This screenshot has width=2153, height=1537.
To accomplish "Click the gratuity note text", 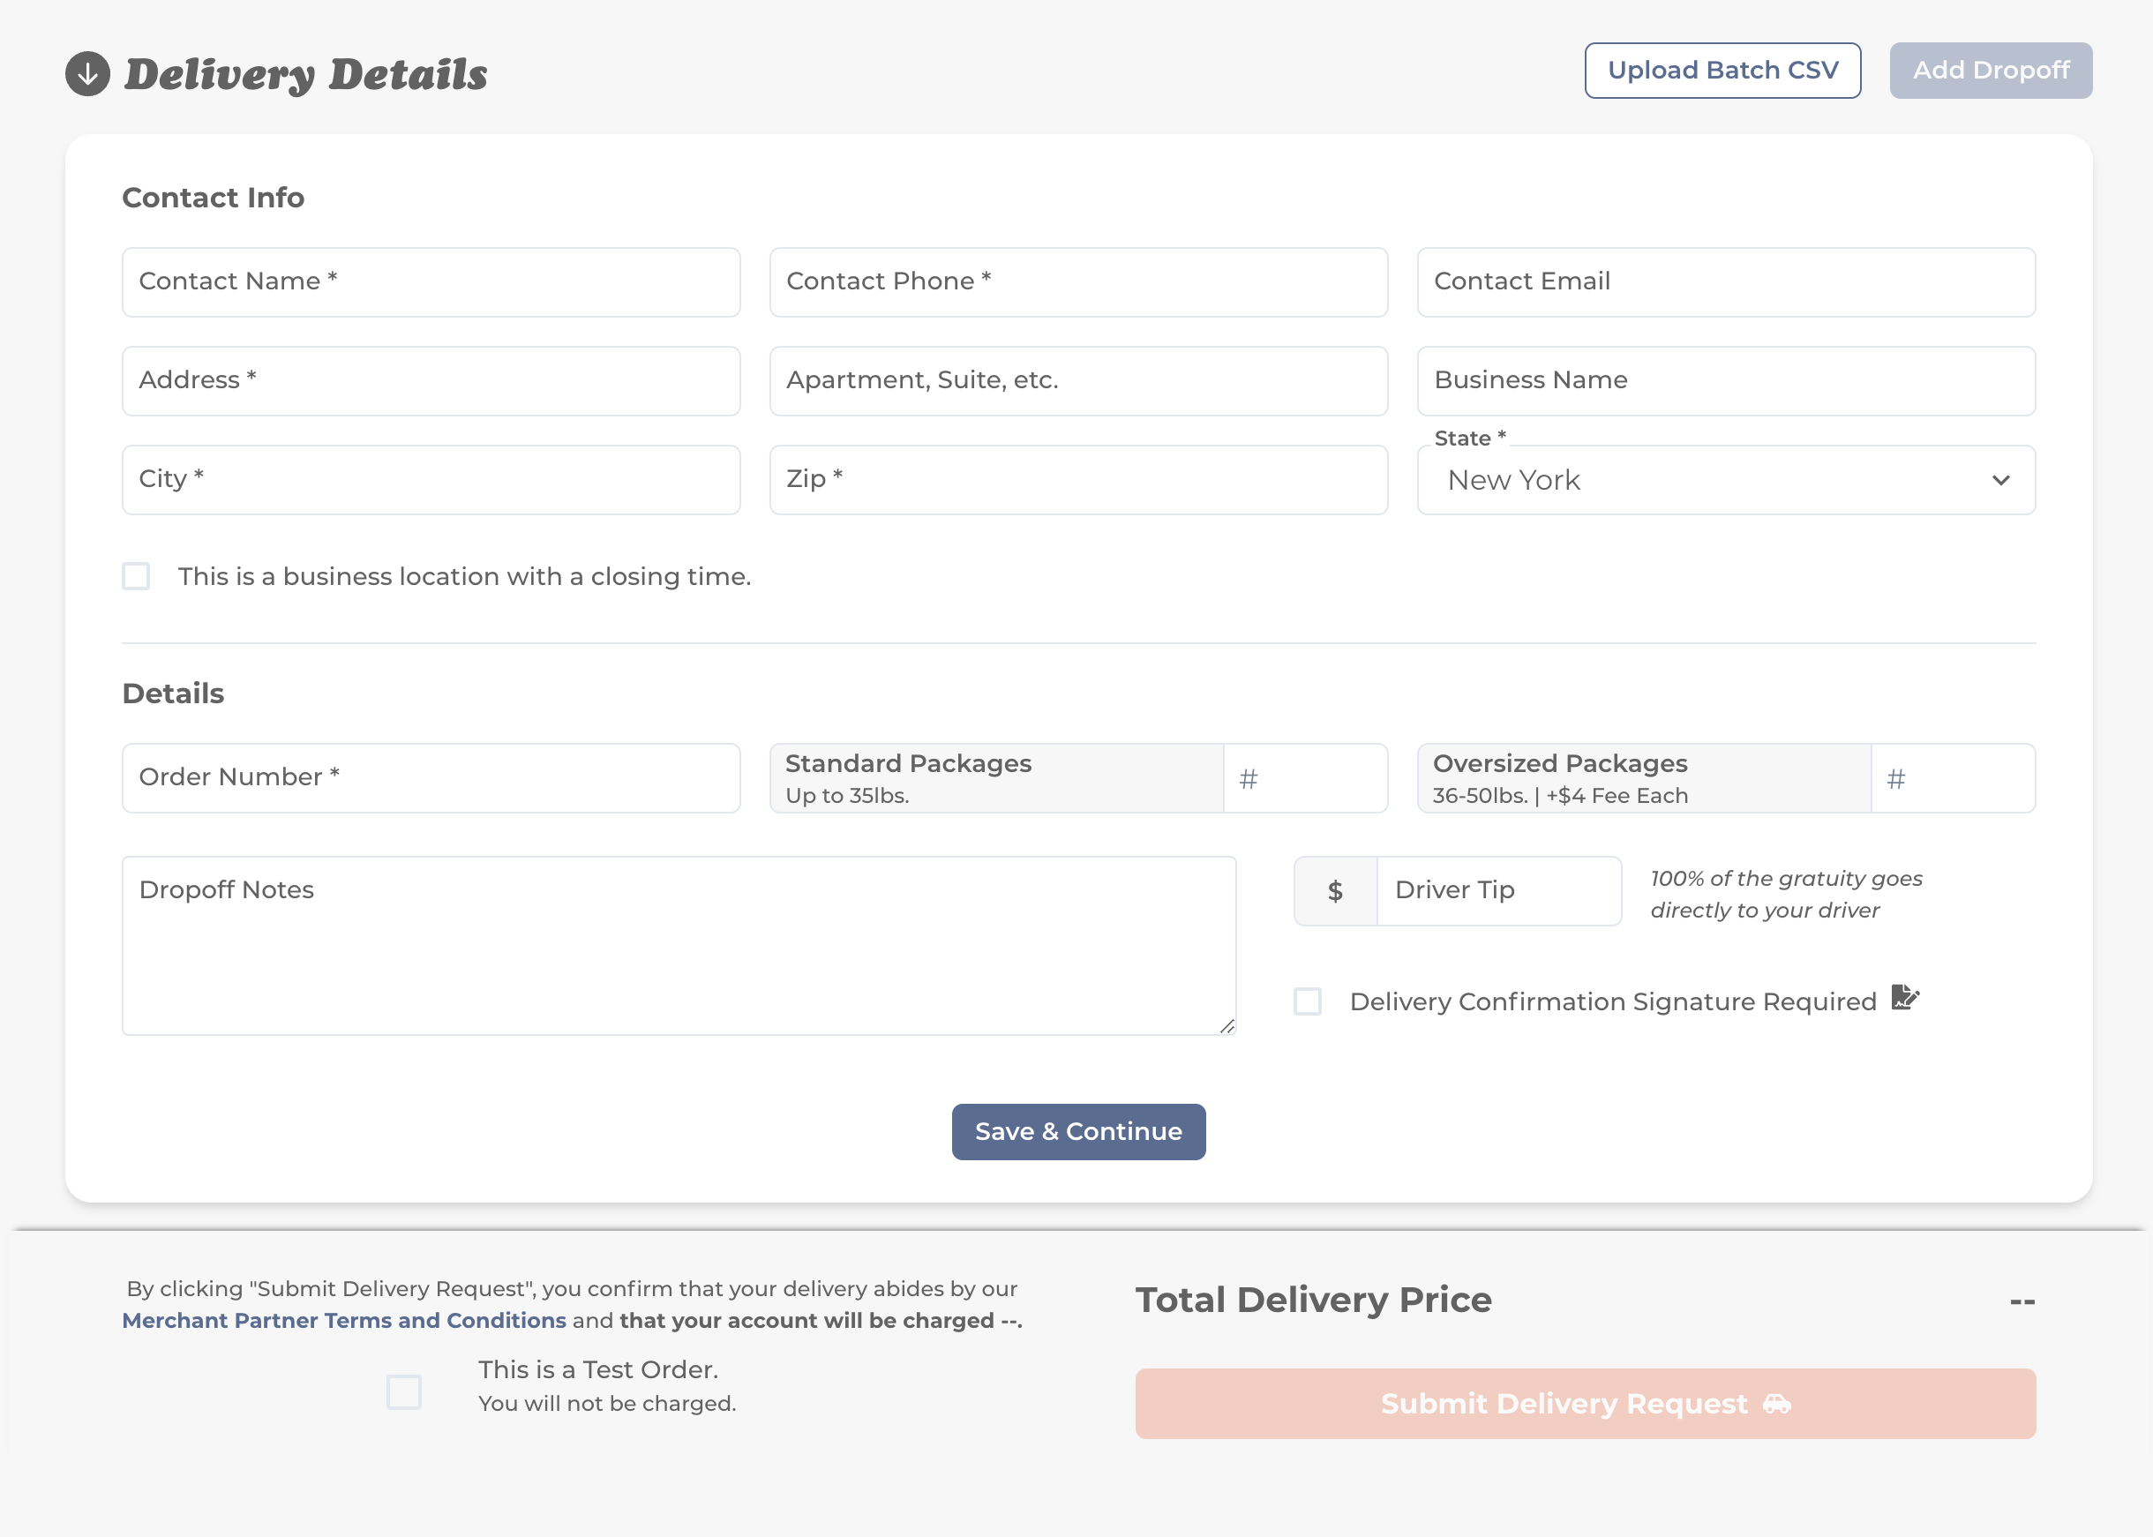I will coord(1786,895).
